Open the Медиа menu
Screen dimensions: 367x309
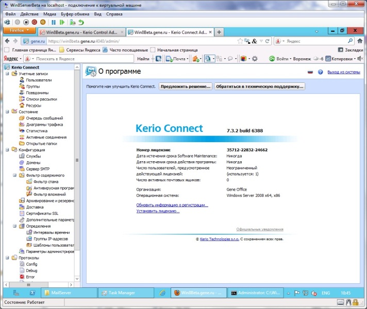50,14
